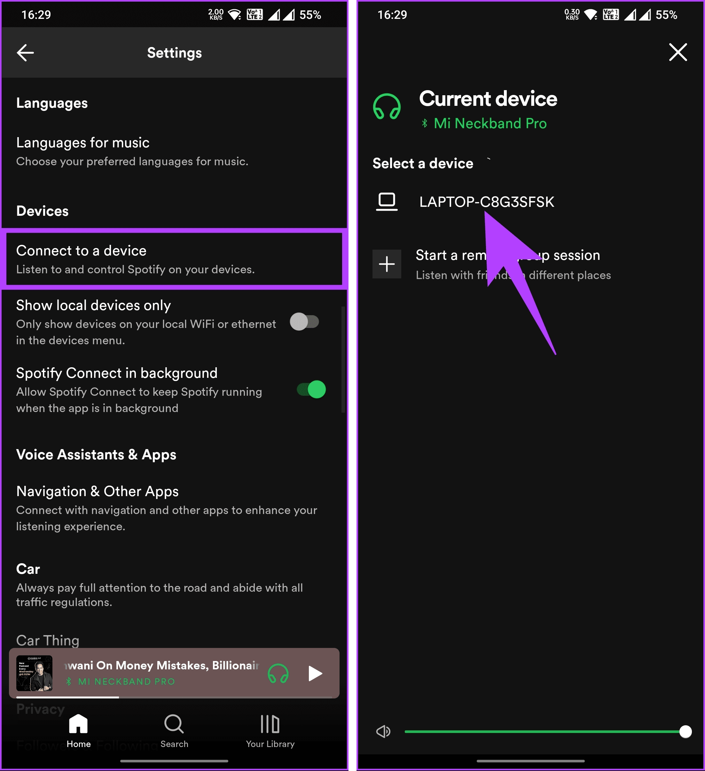The height and width of the screenshot is (771, 705).
Task: Open the Car setting
Action: click(x=175, y=585)
